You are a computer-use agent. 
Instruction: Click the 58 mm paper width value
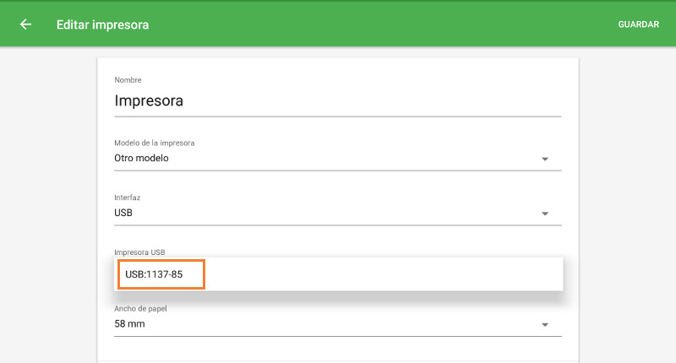[x=129, y=323]
